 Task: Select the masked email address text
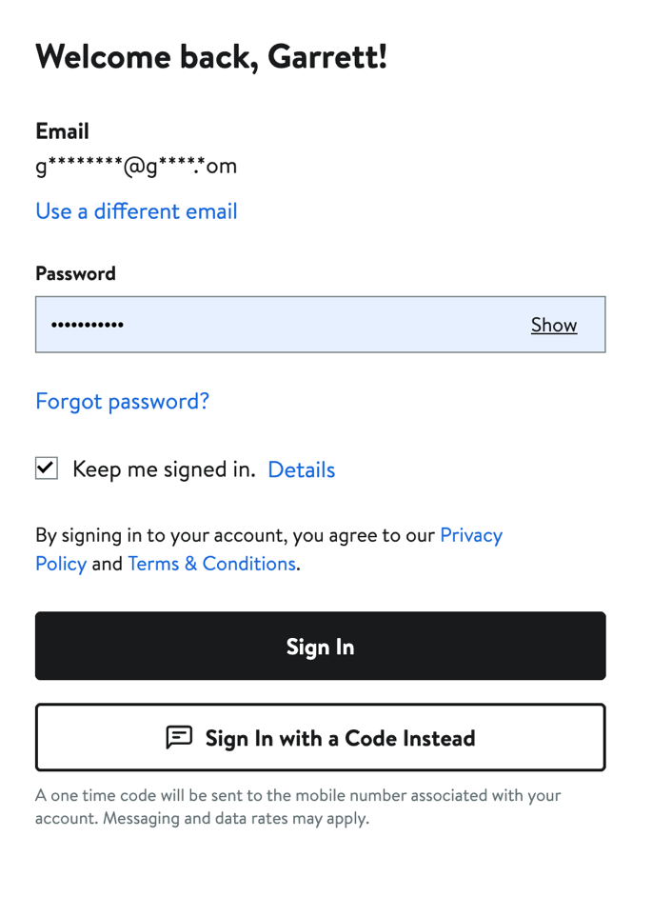click(136, 168)
